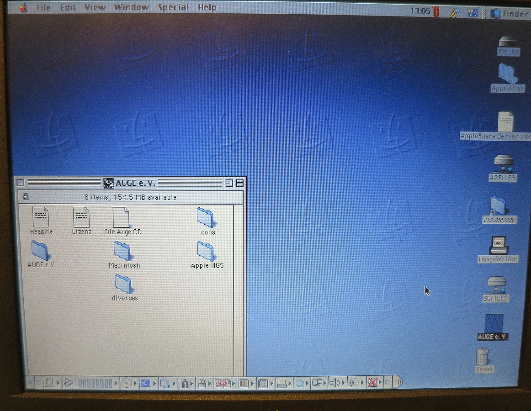Image resolution: width=531 pixels, height=411 pixels.
Task: Click the '8 items, 154.5 MB available' text
Action: (x=130, y=197)
